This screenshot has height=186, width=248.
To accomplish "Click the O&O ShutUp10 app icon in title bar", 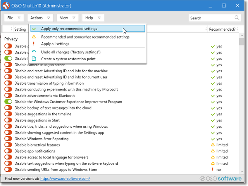I will point(6,6).
